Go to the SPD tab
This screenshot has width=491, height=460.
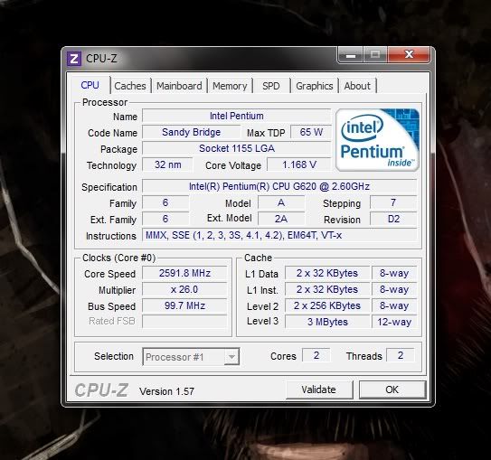coord(271,86)
